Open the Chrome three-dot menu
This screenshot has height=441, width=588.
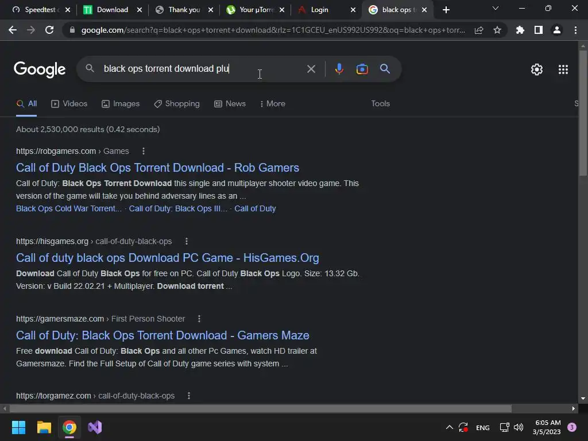tap(575, 30)
